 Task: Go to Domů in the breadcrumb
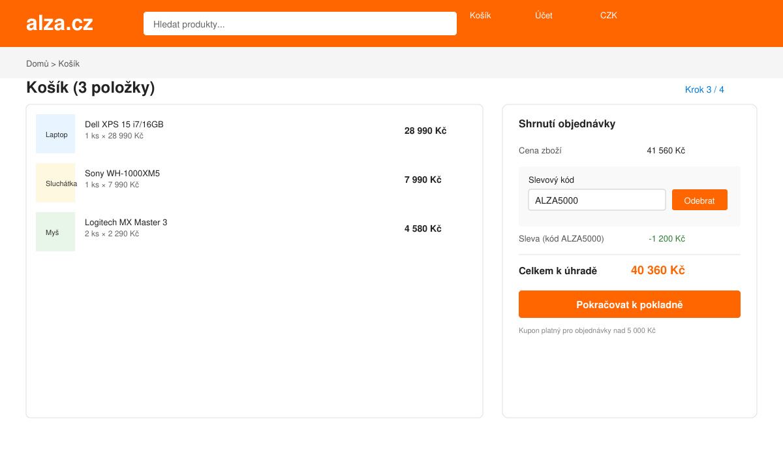point(37,63)
